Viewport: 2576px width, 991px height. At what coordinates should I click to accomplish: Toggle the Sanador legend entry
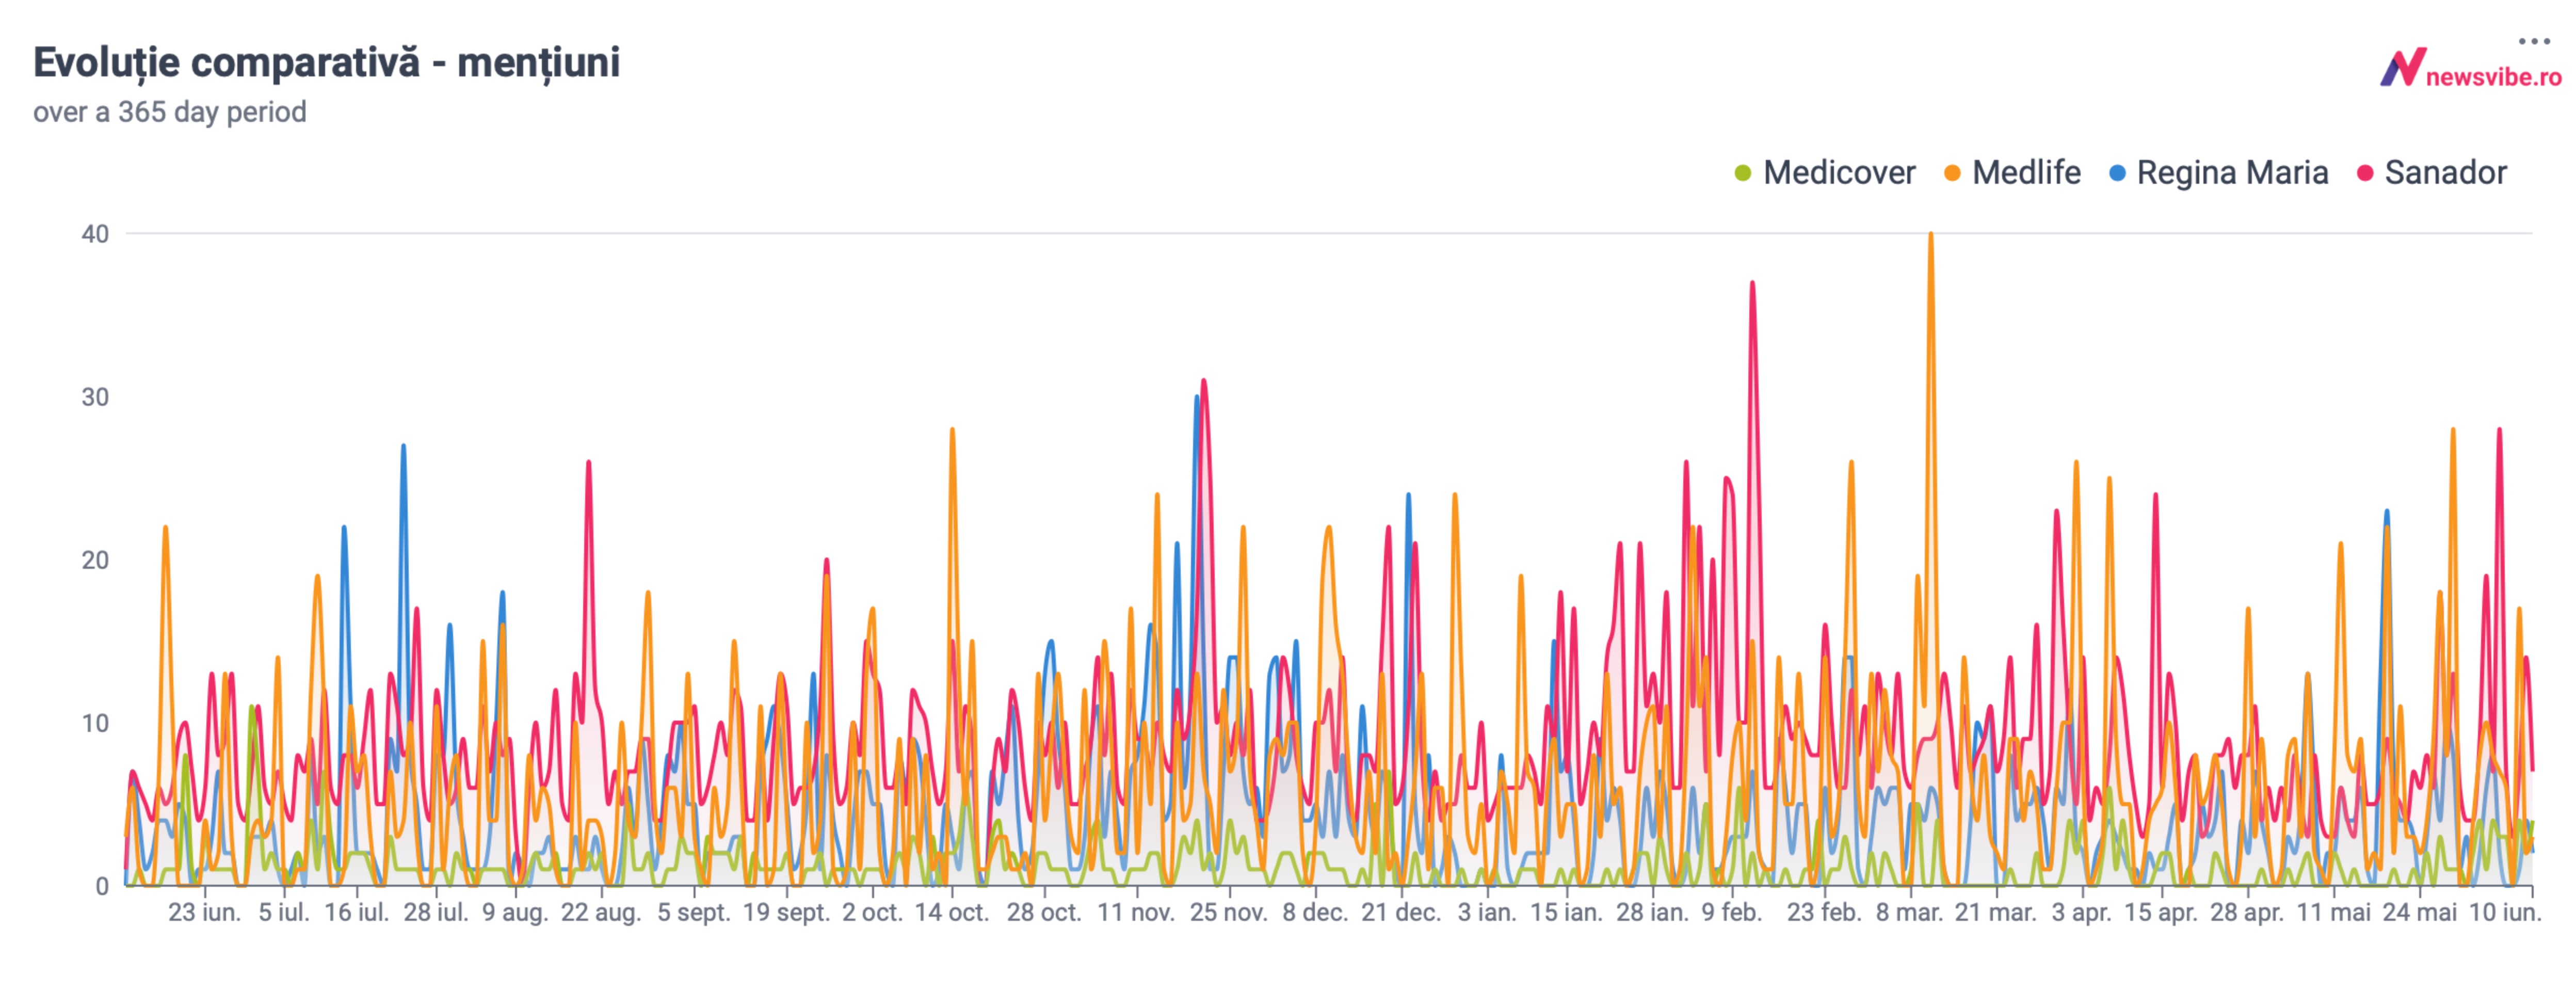click(2432, 173)
